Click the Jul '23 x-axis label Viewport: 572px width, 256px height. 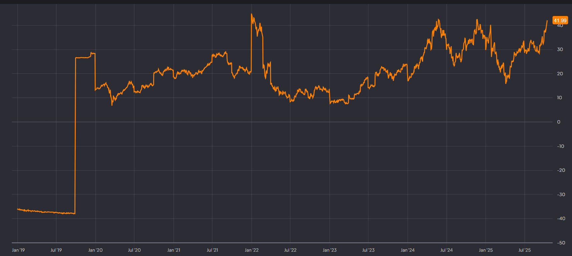[368, 250]
